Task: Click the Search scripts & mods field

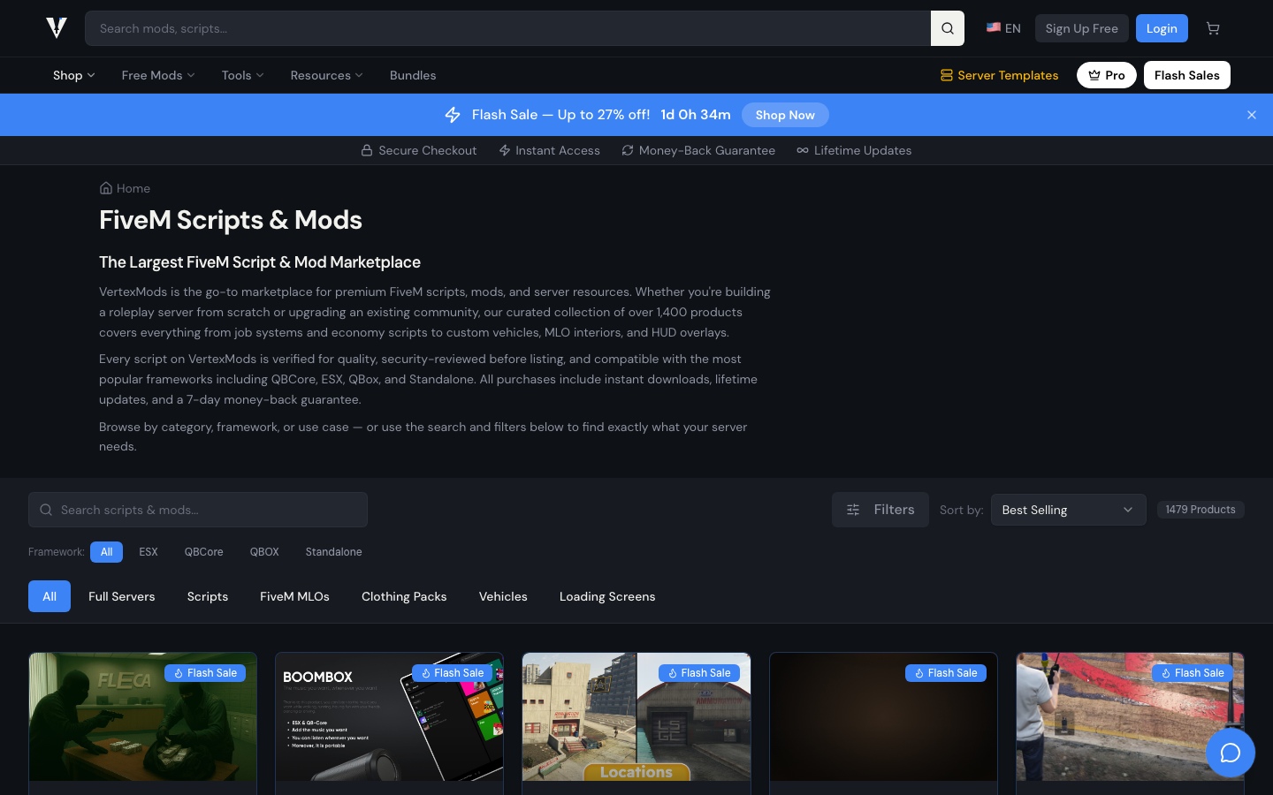Action: [198, 510]
